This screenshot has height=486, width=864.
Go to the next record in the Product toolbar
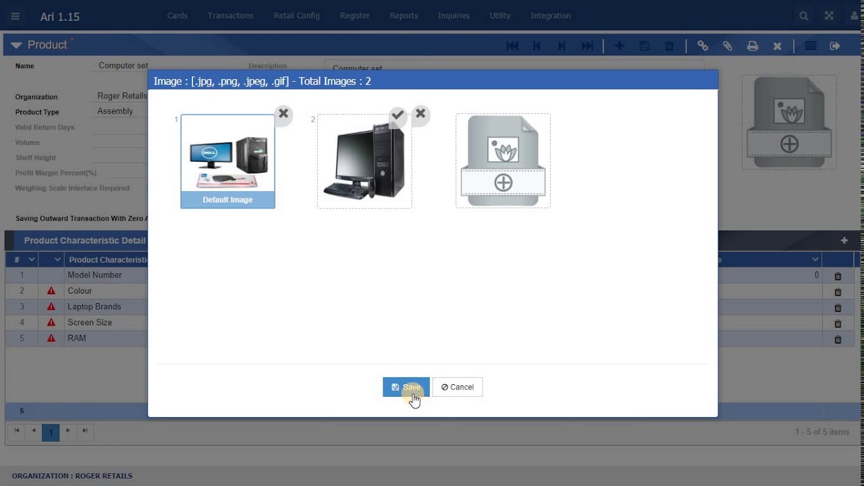click(x=562, y=46)
